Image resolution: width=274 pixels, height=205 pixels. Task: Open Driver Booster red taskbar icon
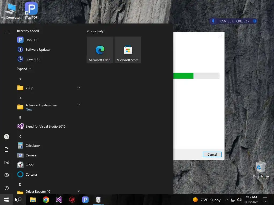(x=72, y=200)
